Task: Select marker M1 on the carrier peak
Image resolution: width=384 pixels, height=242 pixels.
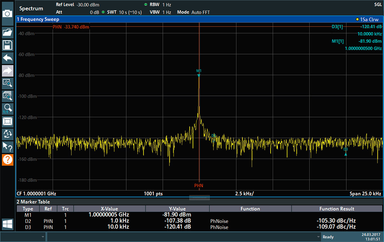Action: (x=199, y=75)
